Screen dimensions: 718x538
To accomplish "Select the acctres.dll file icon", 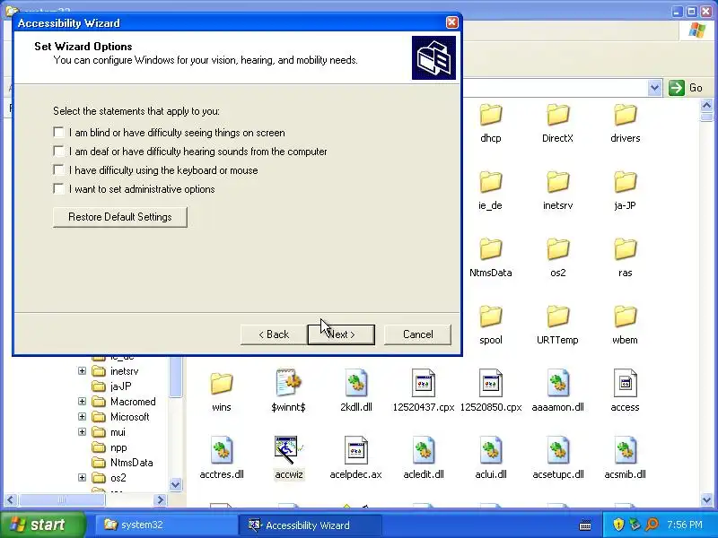I will click(x=222, y=450).
